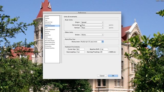Select Units & Increments list item
Image resolution: width=164 pixels, height=92 pixels.
(x=52, y=26)
